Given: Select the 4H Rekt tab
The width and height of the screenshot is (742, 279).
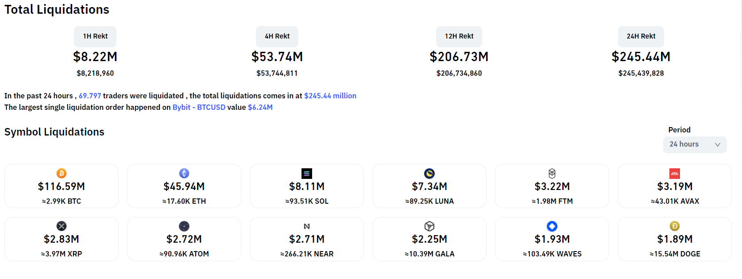Looking at the screenshot, I should [277, 36].
